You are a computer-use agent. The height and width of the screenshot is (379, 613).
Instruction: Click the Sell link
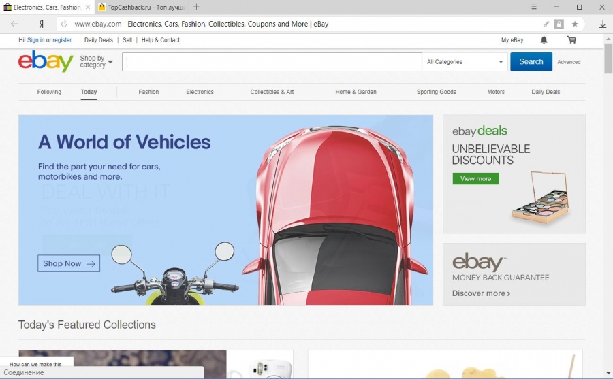tap(127, 40)
